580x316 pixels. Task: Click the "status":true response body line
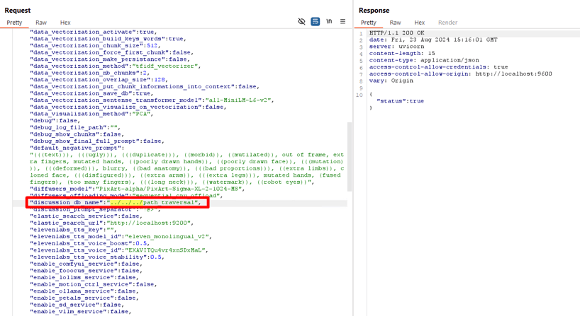pyautogui.click(x=401, y=101)
